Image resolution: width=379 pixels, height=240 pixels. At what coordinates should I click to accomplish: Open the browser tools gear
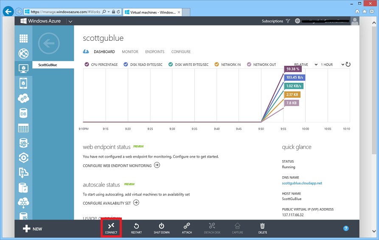click(x=372, y=11)
